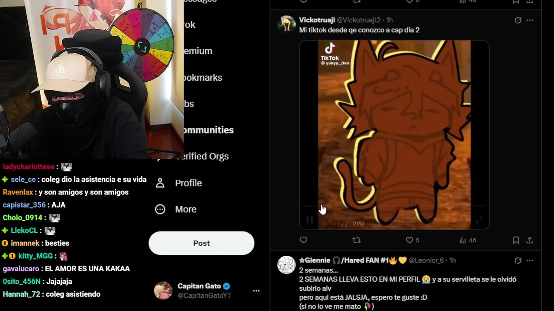Bookmark Vickotruajl's tweet
The width and height of the screenshot is (554, 311).
point(516,240)
